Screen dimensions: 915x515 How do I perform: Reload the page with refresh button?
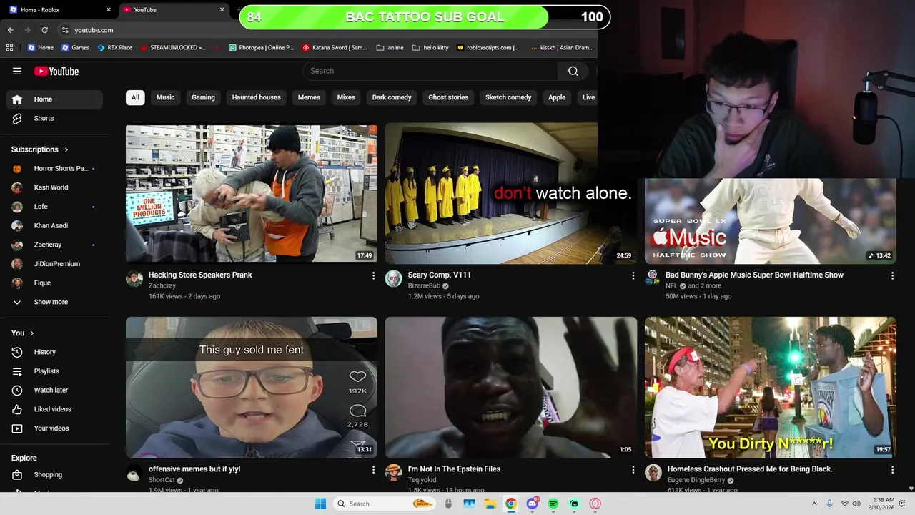coord(44,30)
